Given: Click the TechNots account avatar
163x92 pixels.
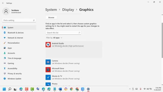Looking at the screenshot, I should 6,11.
